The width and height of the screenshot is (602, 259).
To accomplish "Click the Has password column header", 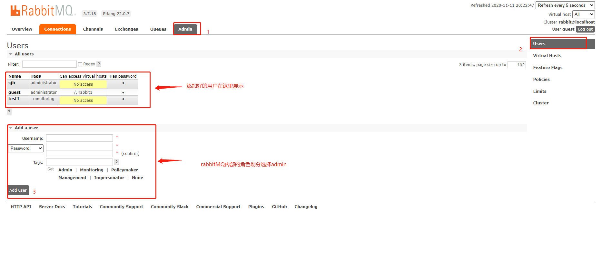I will 123,76.
